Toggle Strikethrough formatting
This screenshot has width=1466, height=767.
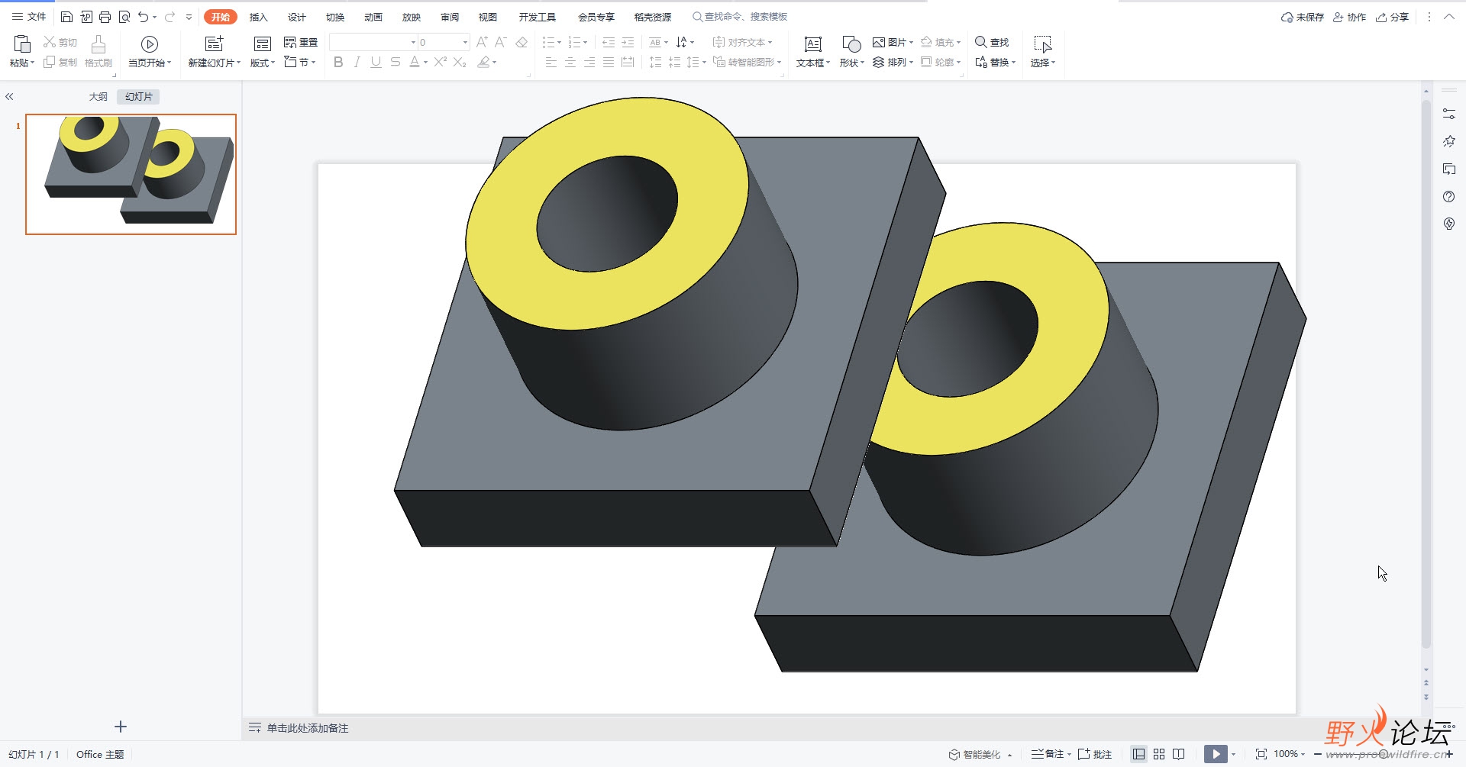click(x=395, y=63)
